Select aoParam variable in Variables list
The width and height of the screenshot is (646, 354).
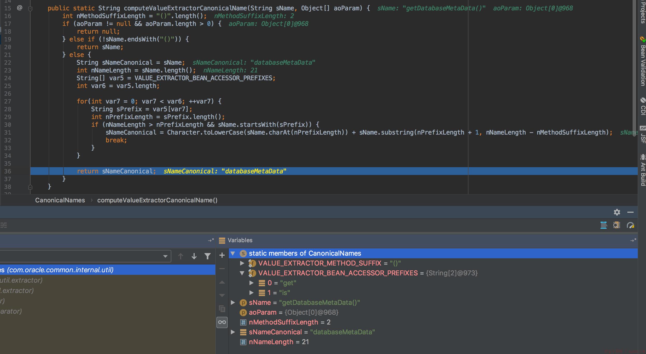click(433, 312)
